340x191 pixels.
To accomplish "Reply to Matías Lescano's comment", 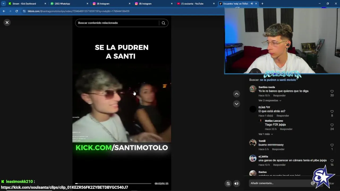I will point(286,129).
